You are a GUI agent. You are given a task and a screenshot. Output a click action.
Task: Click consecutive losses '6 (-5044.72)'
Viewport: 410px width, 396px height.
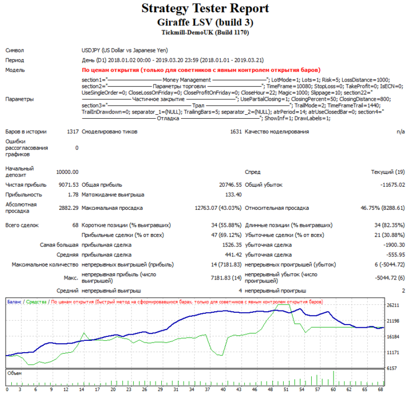click(x=390, y=264)
